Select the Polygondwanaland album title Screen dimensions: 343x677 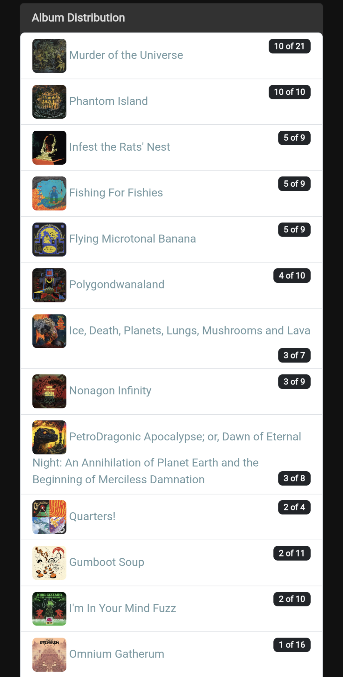point(117,285)
